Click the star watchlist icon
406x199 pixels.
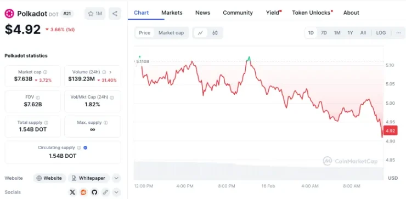(x=91, y=14)
